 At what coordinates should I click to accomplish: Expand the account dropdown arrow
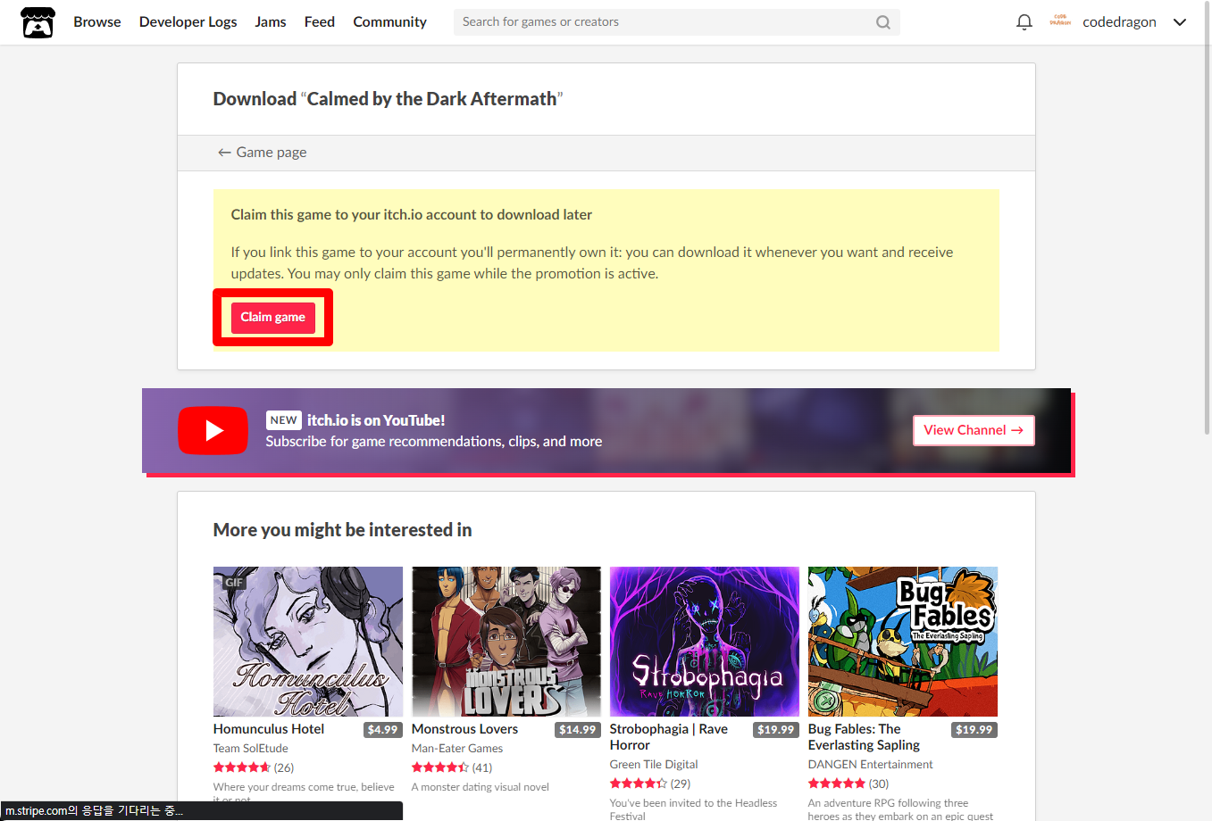pos(1180,22)
